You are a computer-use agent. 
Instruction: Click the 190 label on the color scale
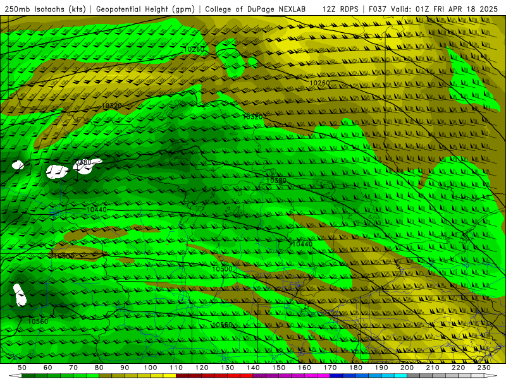pos(381,368)
